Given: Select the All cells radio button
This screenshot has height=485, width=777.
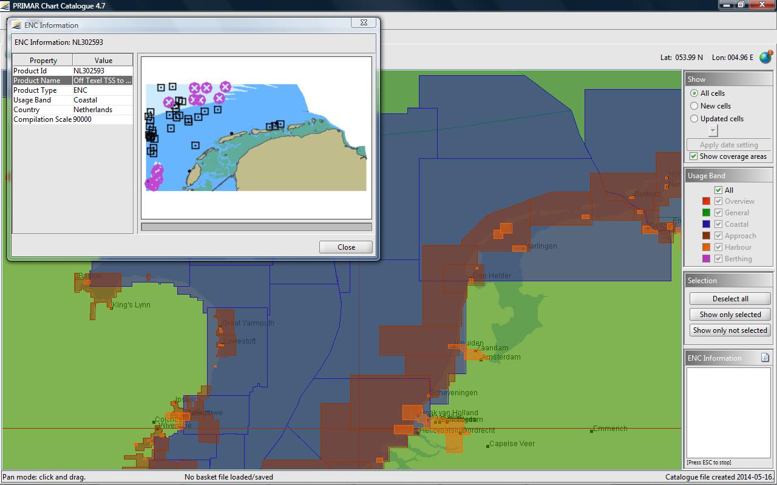Looking at the screenshot, I should 694,93.
